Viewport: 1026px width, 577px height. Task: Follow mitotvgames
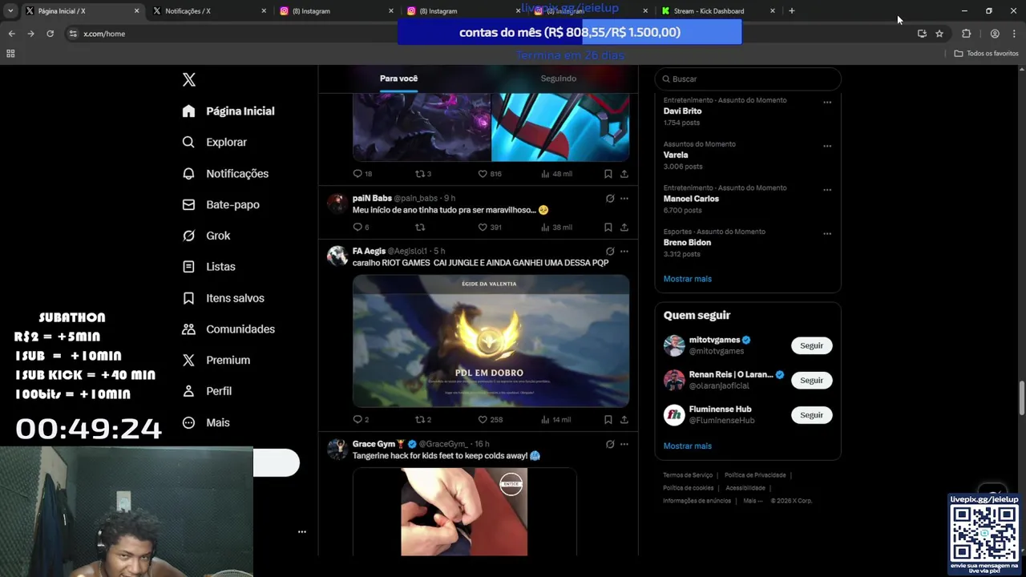tap(811, 345)
